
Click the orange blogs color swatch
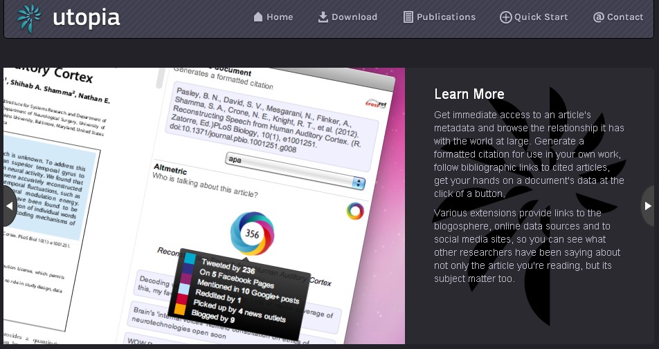click(179, 310)
